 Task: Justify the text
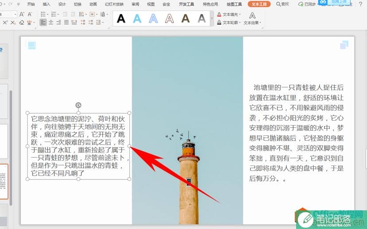coord(66,22)
